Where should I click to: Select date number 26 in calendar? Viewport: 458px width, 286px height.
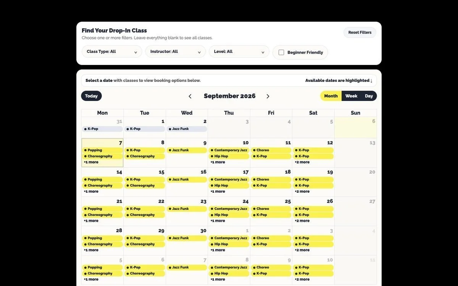click(x=330, y=201)
